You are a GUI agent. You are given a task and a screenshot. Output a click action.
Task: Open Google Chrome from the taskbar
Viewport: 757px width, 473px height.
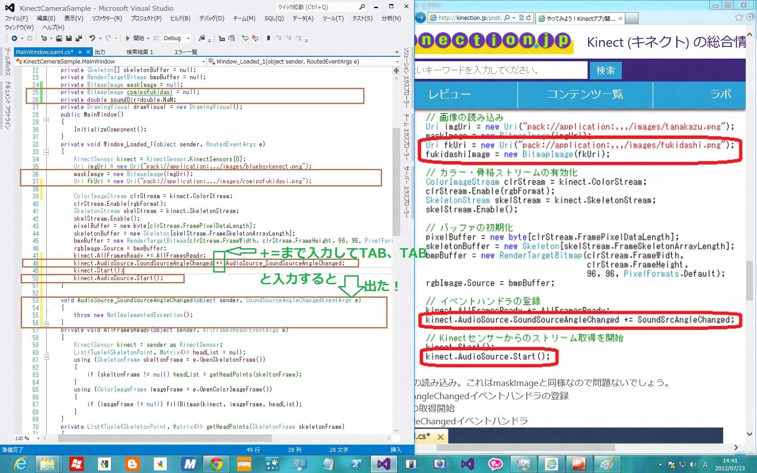(x=216, y=464)
